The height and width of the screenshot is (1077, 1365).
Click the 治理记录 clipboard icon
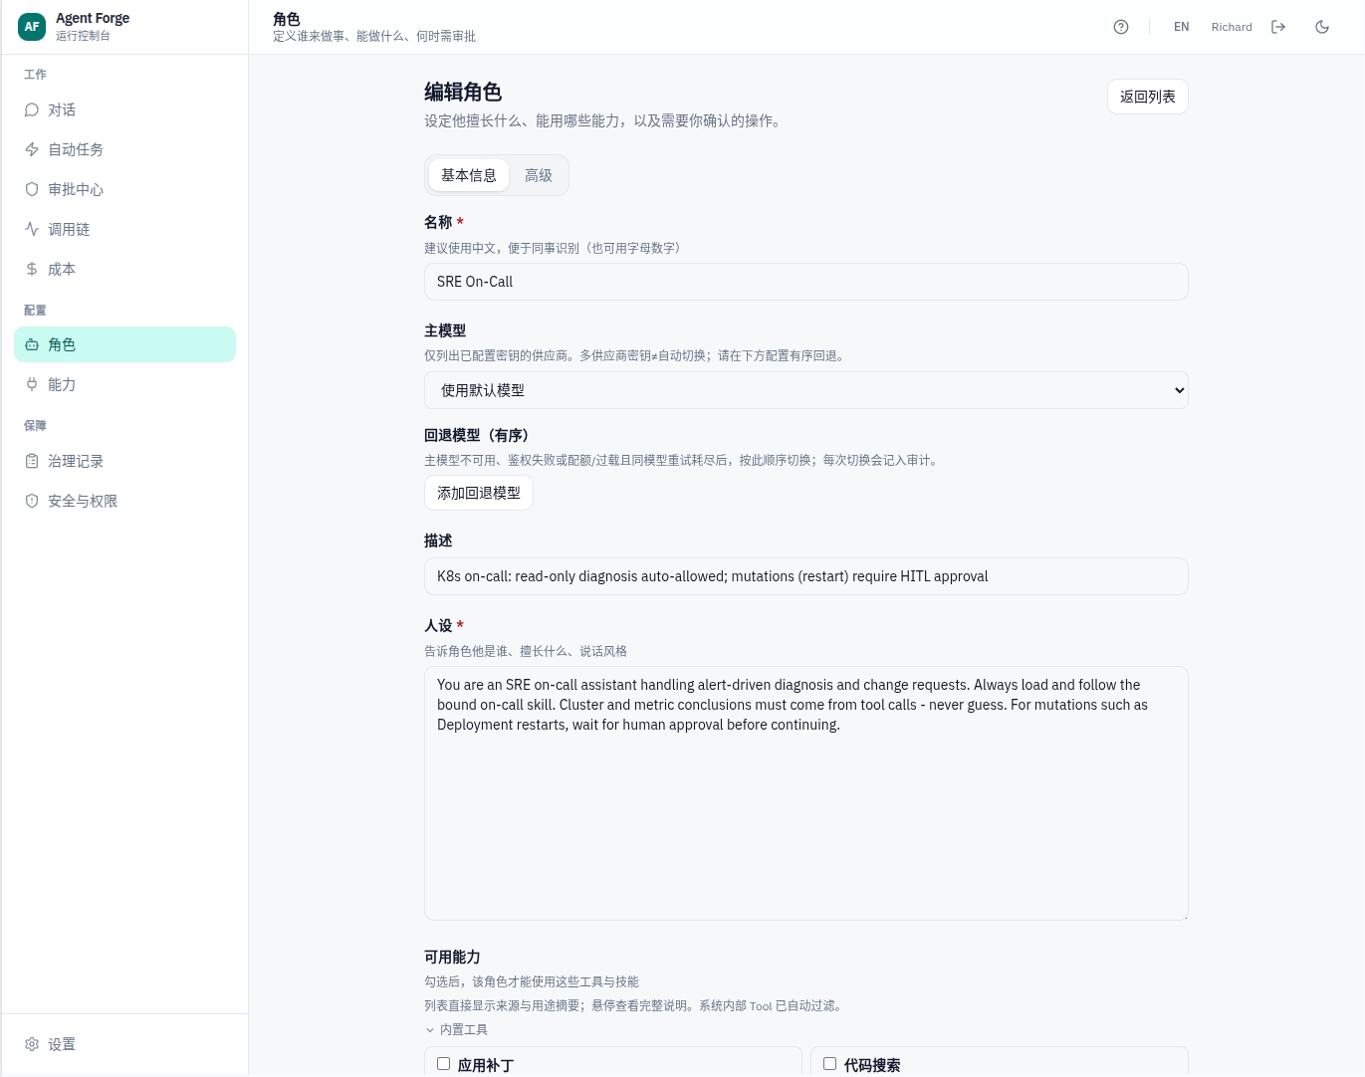[32, 461]
